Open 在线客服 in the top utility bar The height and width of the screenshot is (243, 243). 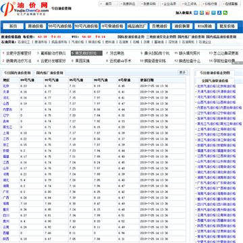point(231,4)
